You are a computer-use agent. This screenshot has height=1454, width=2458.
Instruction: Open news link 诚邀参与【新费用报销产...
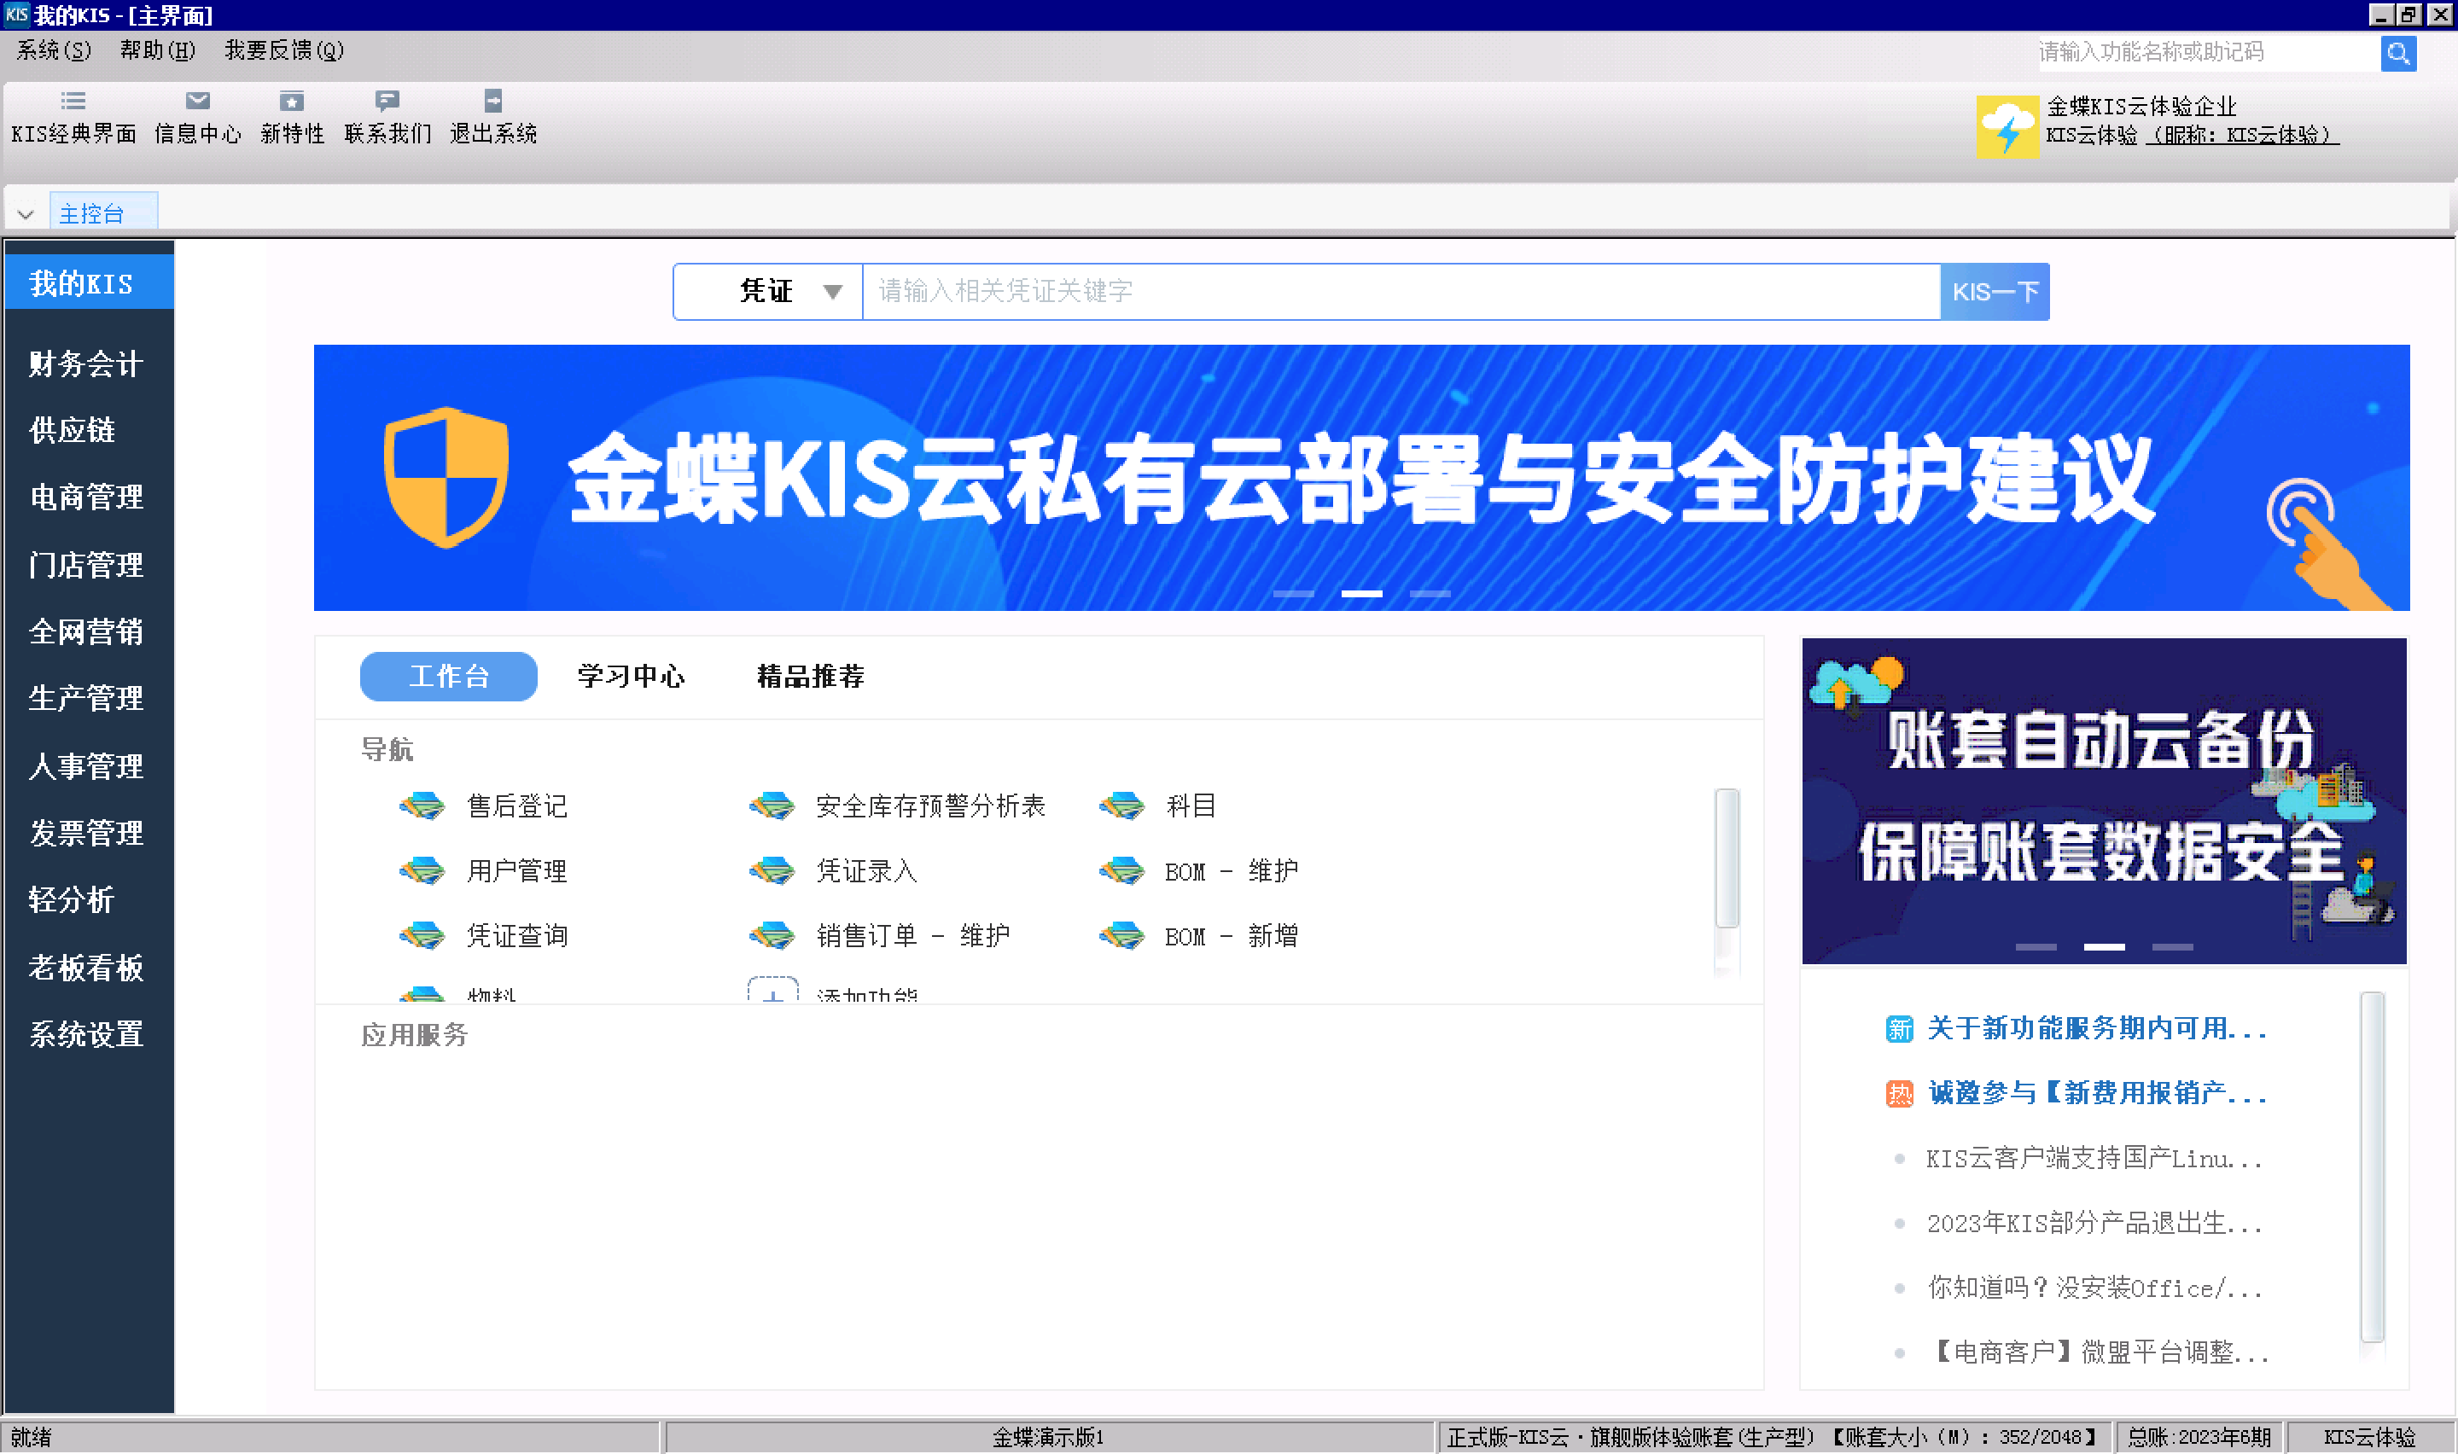[x=2096, y=1093]
